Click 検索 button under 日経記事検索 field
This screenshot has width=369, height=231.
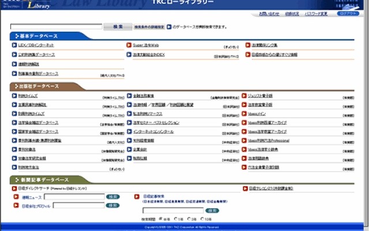(x=212, y=210)
